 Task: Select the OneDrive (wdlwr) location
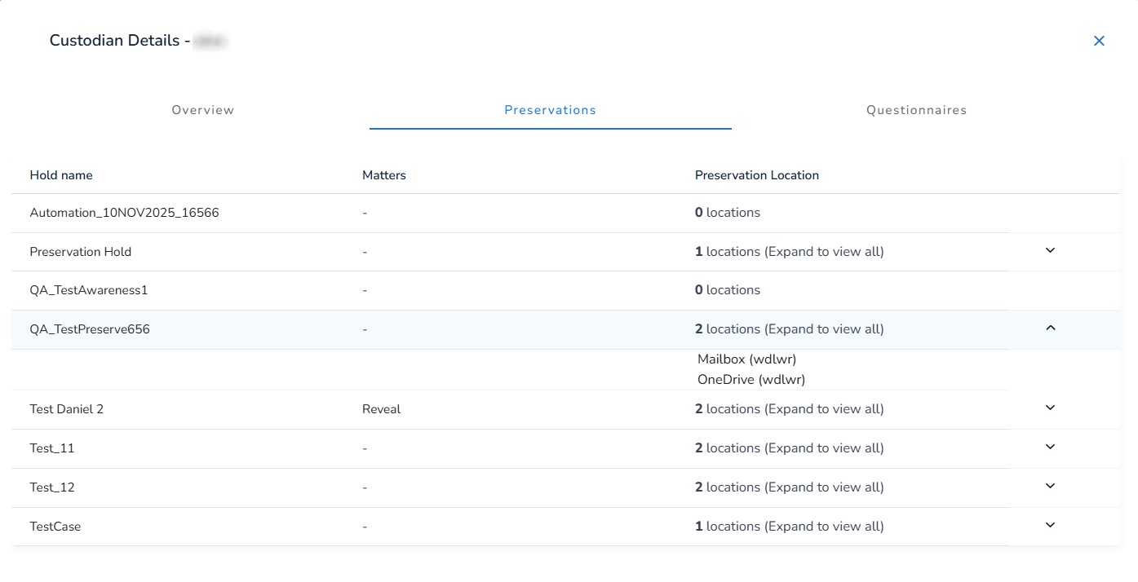click(x=751, y=379)
